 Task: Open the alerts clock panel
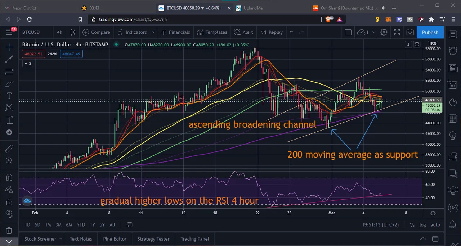coord(453,51)
